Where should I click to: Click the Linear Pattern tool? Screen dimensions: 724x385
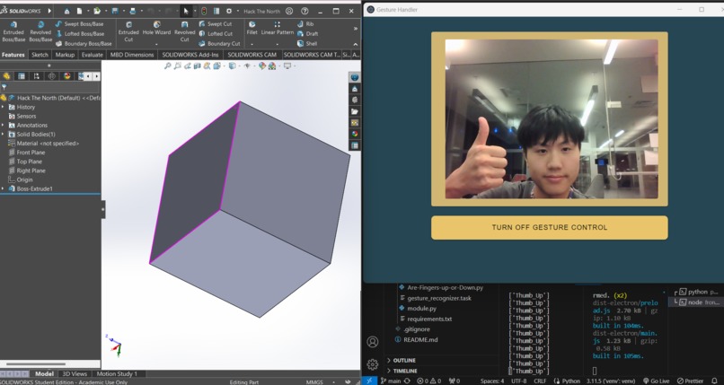tap(278, 29)
